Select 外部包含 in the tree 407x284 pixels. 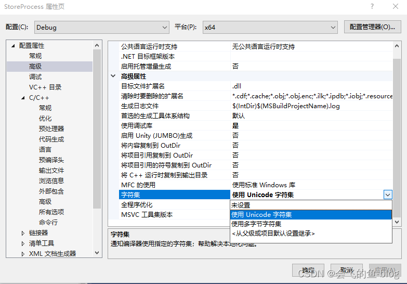point(51,191)
